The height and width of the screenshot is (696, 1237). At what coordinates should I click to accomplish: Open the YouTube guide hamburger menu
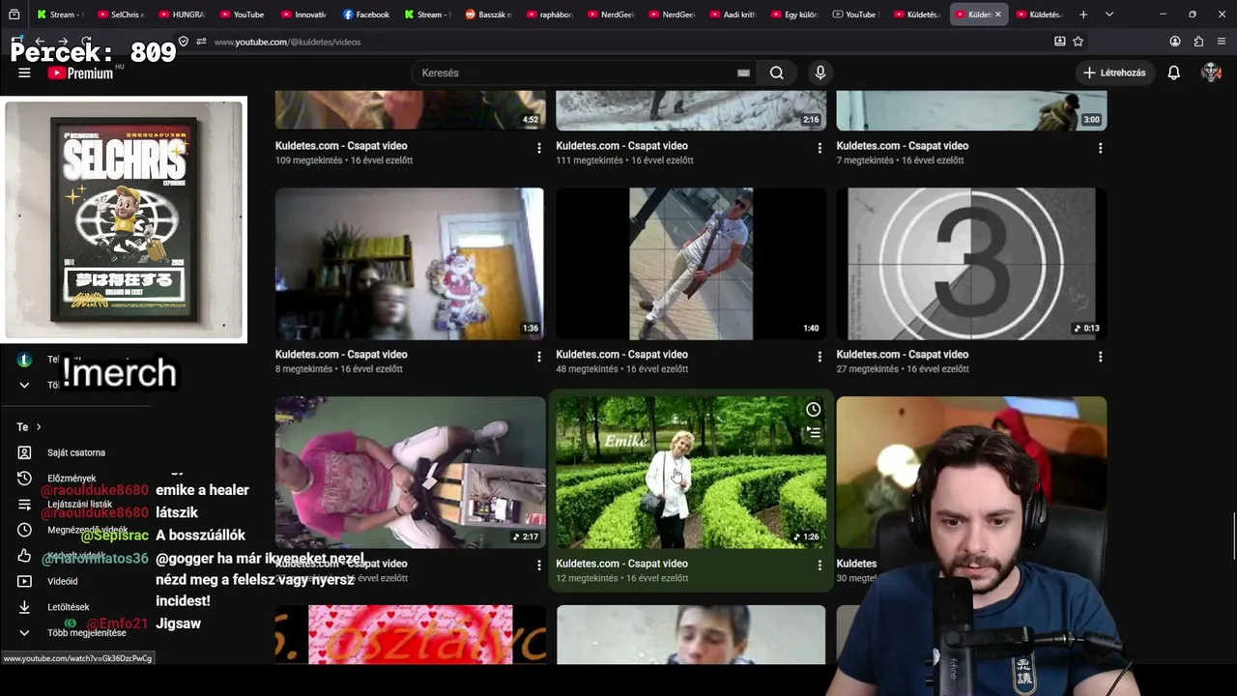point(24,72)
